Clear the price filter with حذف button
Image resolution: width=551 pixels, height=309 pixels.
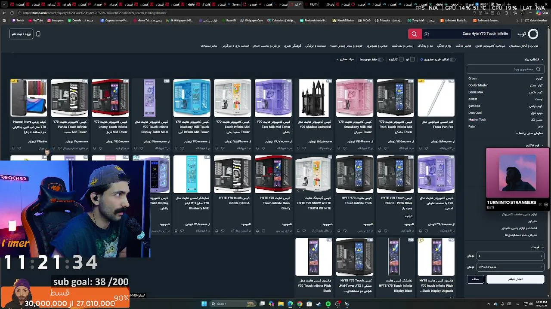click(x=475, y=279)
